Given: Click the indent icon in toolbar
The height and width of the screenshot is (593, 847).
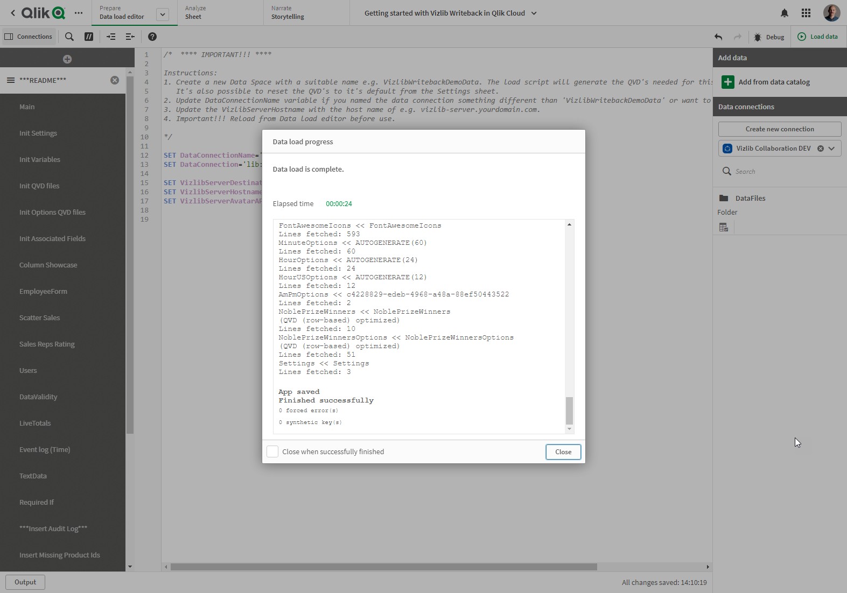Looking at the screenshot, I should [111, 37].
